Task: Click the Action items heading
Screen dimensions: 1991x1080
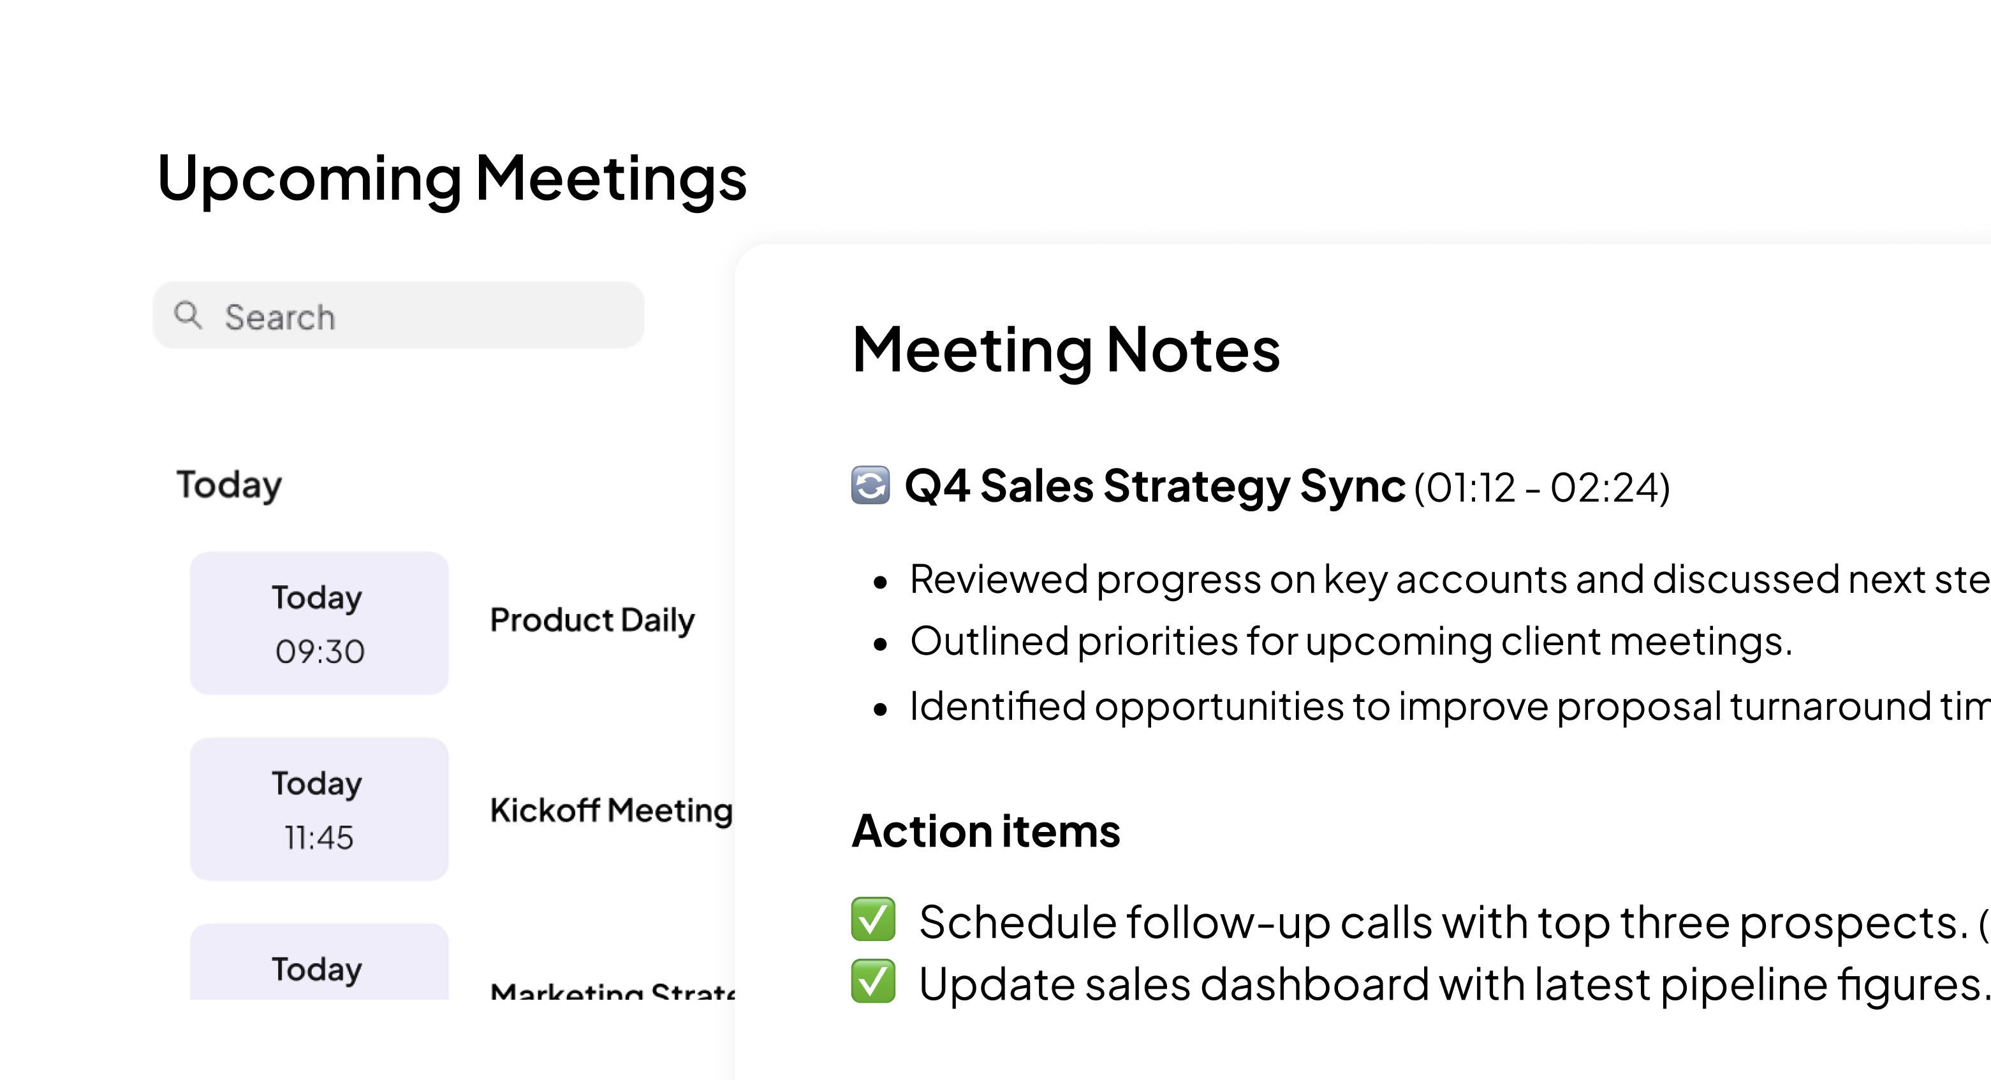Action: coord(985,831)
